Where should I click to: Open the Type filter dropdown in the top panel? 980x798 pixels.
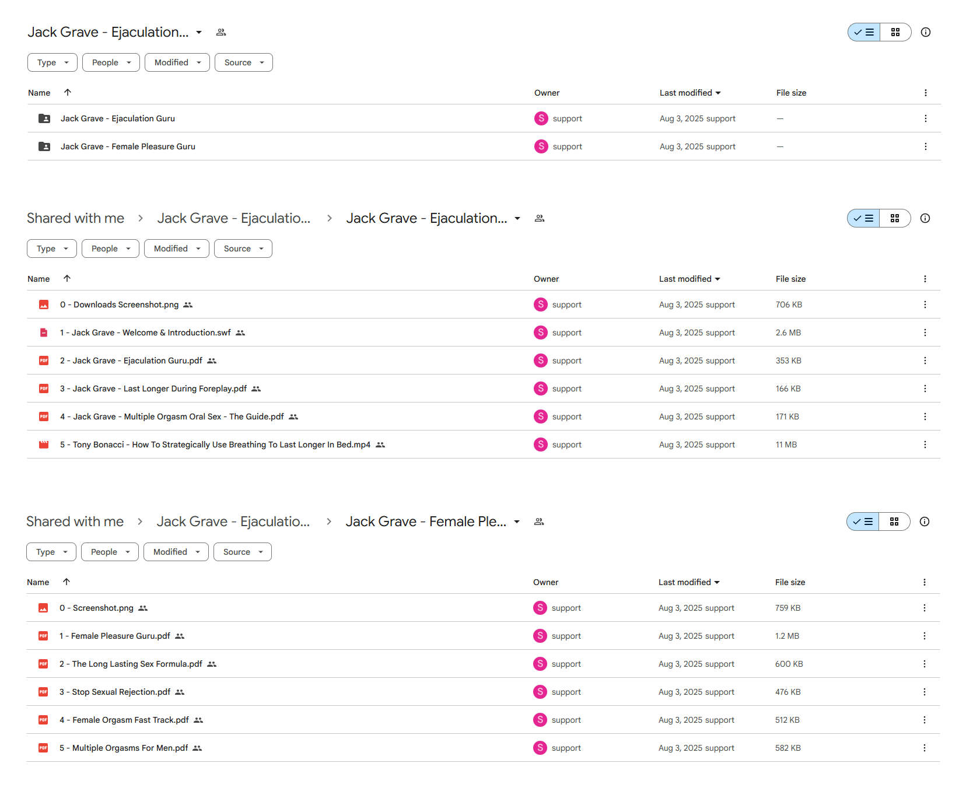52,62
